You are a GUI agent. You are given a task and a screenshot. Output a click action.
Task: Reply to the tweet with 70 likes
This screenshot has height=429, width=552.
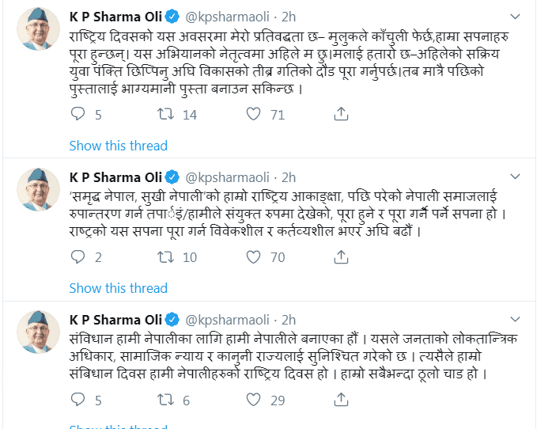78,257
